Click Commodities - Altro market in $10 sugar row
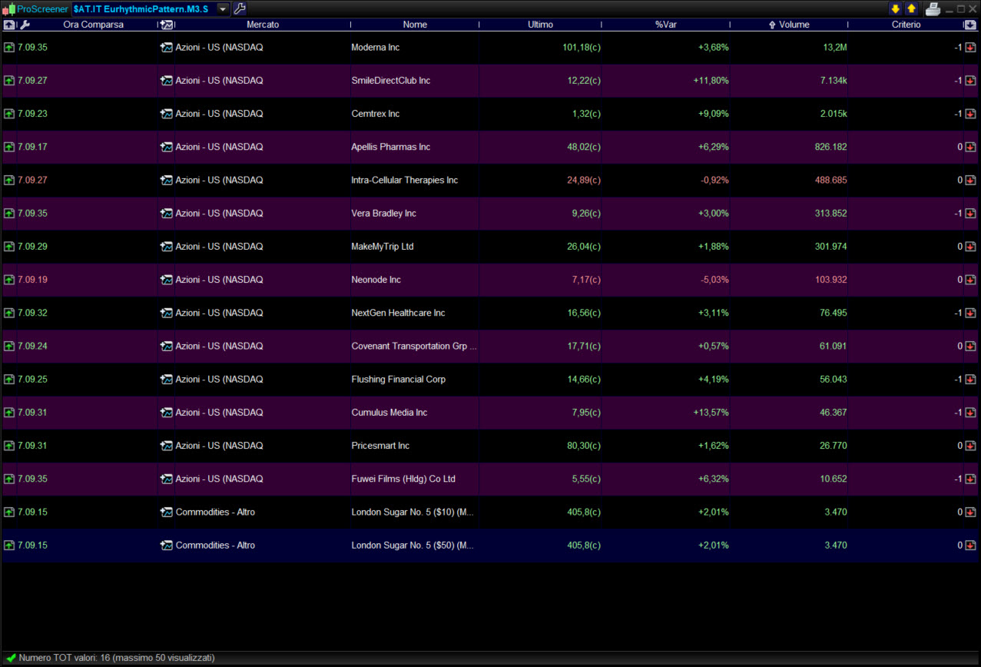This screenshot has height=667, width=981. 215,512
